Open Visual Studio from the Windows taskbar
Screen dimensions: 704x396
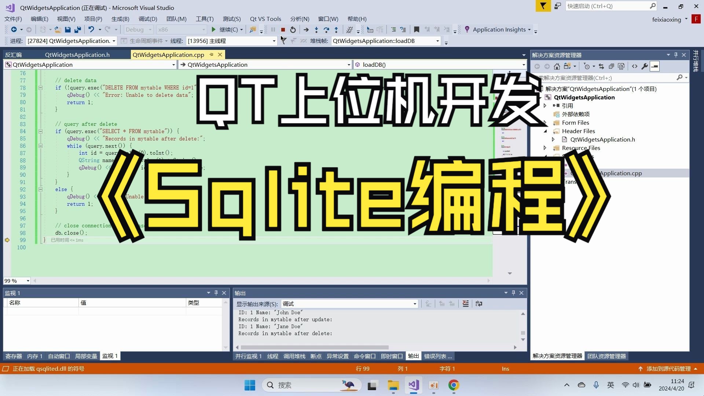pos(413,385)
